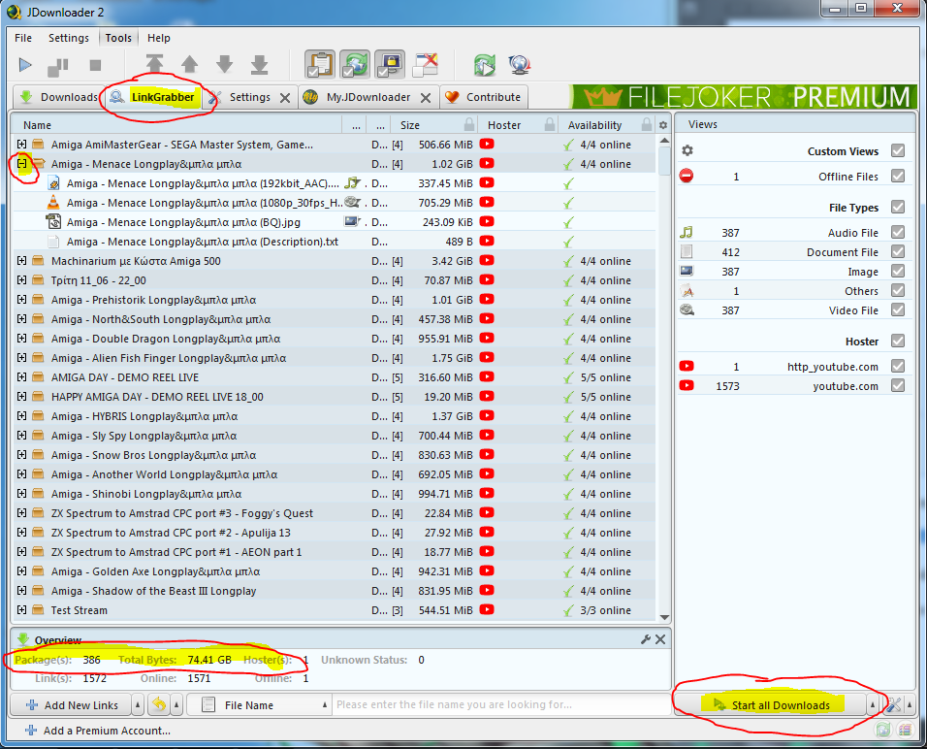Uncheck the Audio File filter checkbox
The height and width of the screenshot is (749, 927).
898,233
